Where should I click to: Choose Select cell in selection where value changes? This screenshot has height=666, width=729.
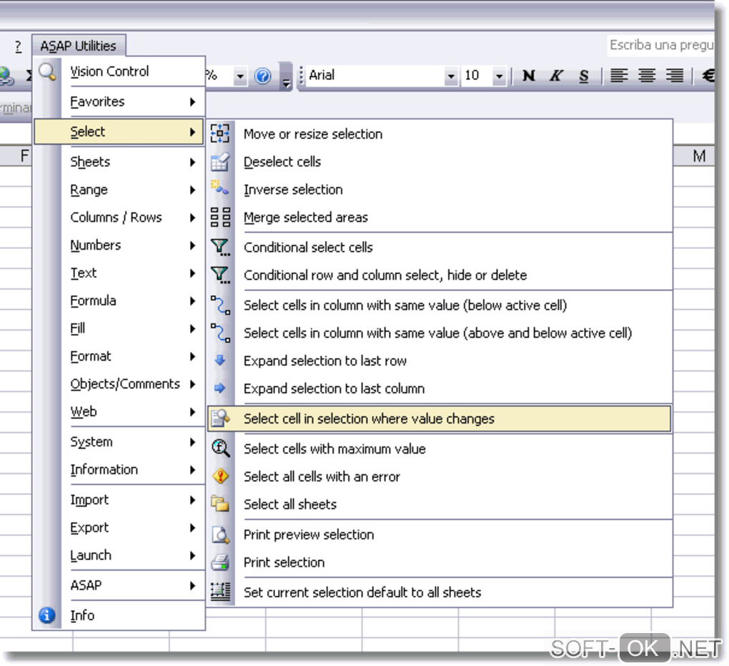[439, 419]
